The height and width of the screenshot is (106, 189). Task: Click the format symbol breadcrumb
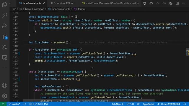point(82,9)
